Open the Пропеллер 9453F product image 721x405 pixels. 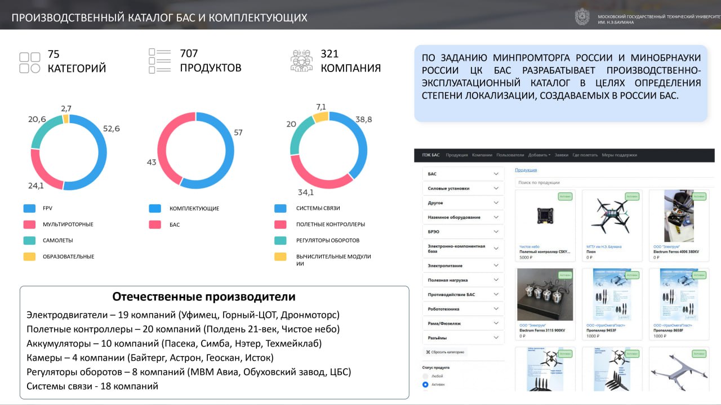[x=612, y=295]
